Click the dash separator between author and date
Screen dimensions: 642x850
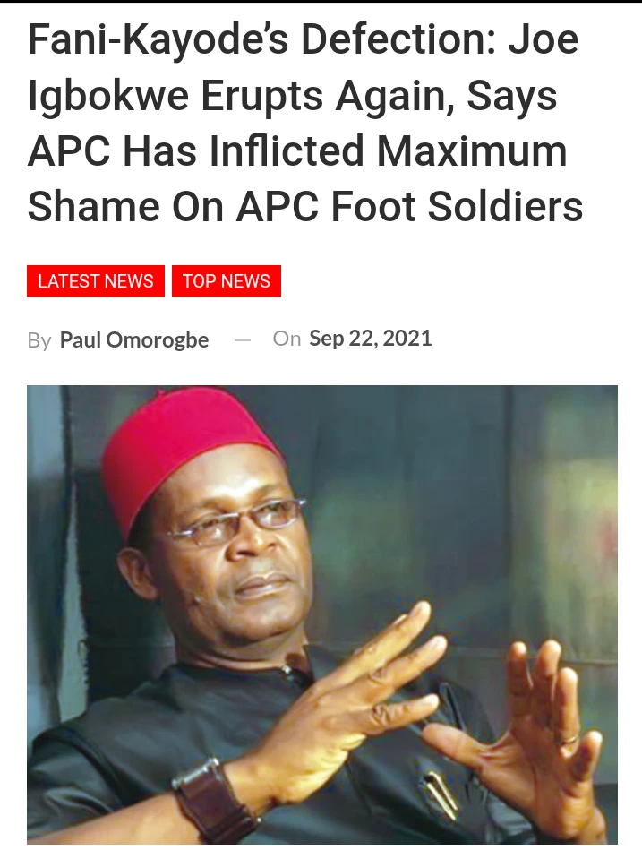pyautogui.click(x=242, y=339)
